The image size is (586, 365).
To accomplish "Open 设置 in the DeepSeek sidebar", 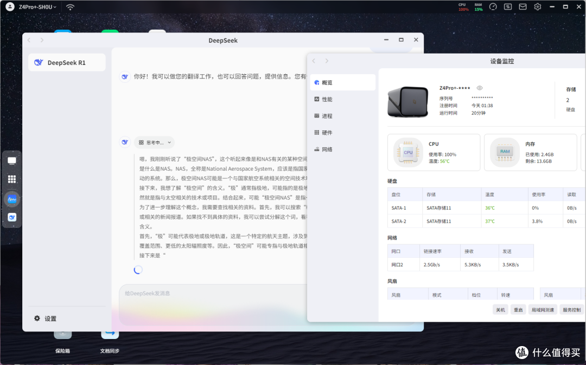I will (x=46, y=318).
